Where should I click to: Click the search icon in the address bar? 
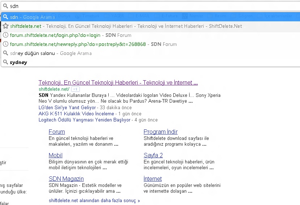tap(5, 6)
